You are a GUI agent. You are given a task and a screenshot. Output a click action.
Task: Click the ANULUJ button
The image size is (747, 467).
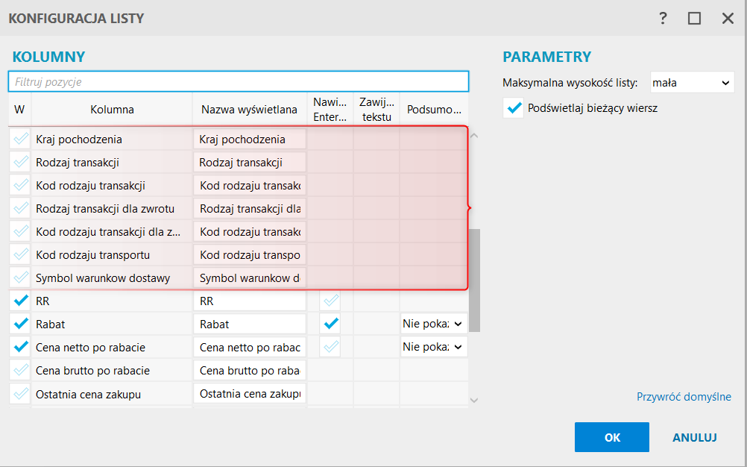694,438
